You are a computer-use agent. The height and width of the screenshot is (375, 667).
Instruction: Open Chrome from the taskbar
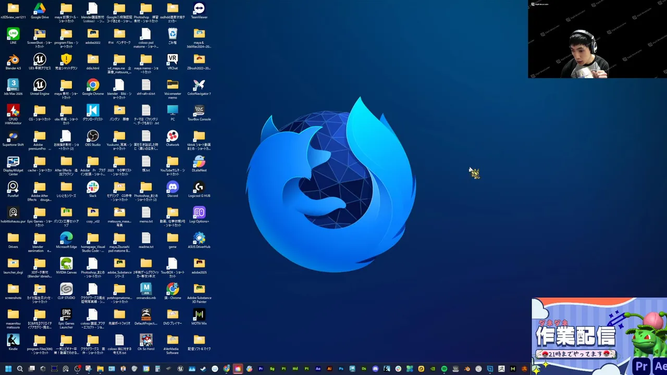tap(226, 369)
